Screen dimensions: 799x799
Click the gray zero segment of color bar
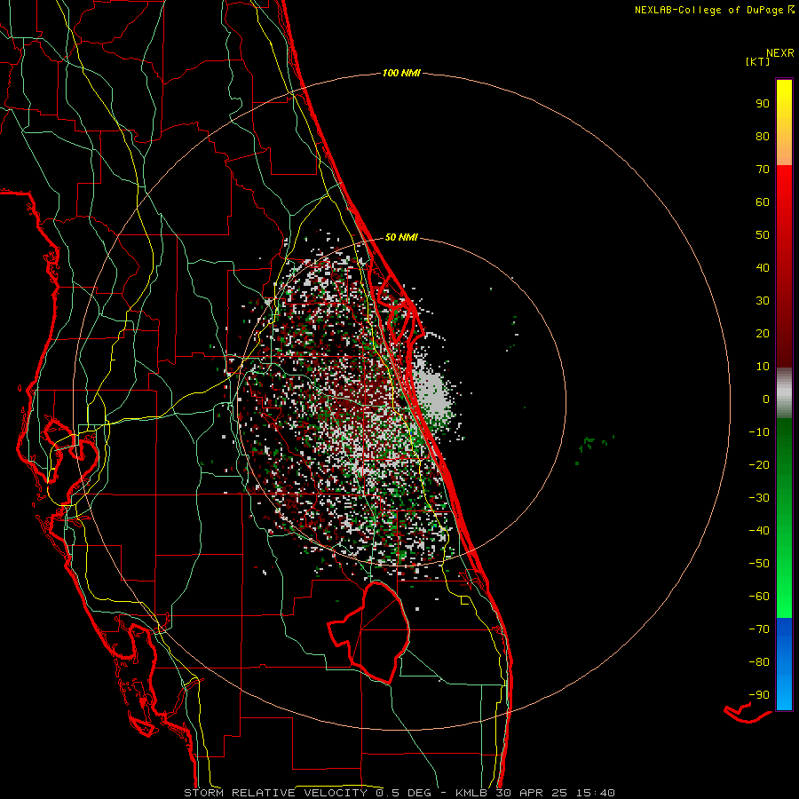(x=784, y=393)
